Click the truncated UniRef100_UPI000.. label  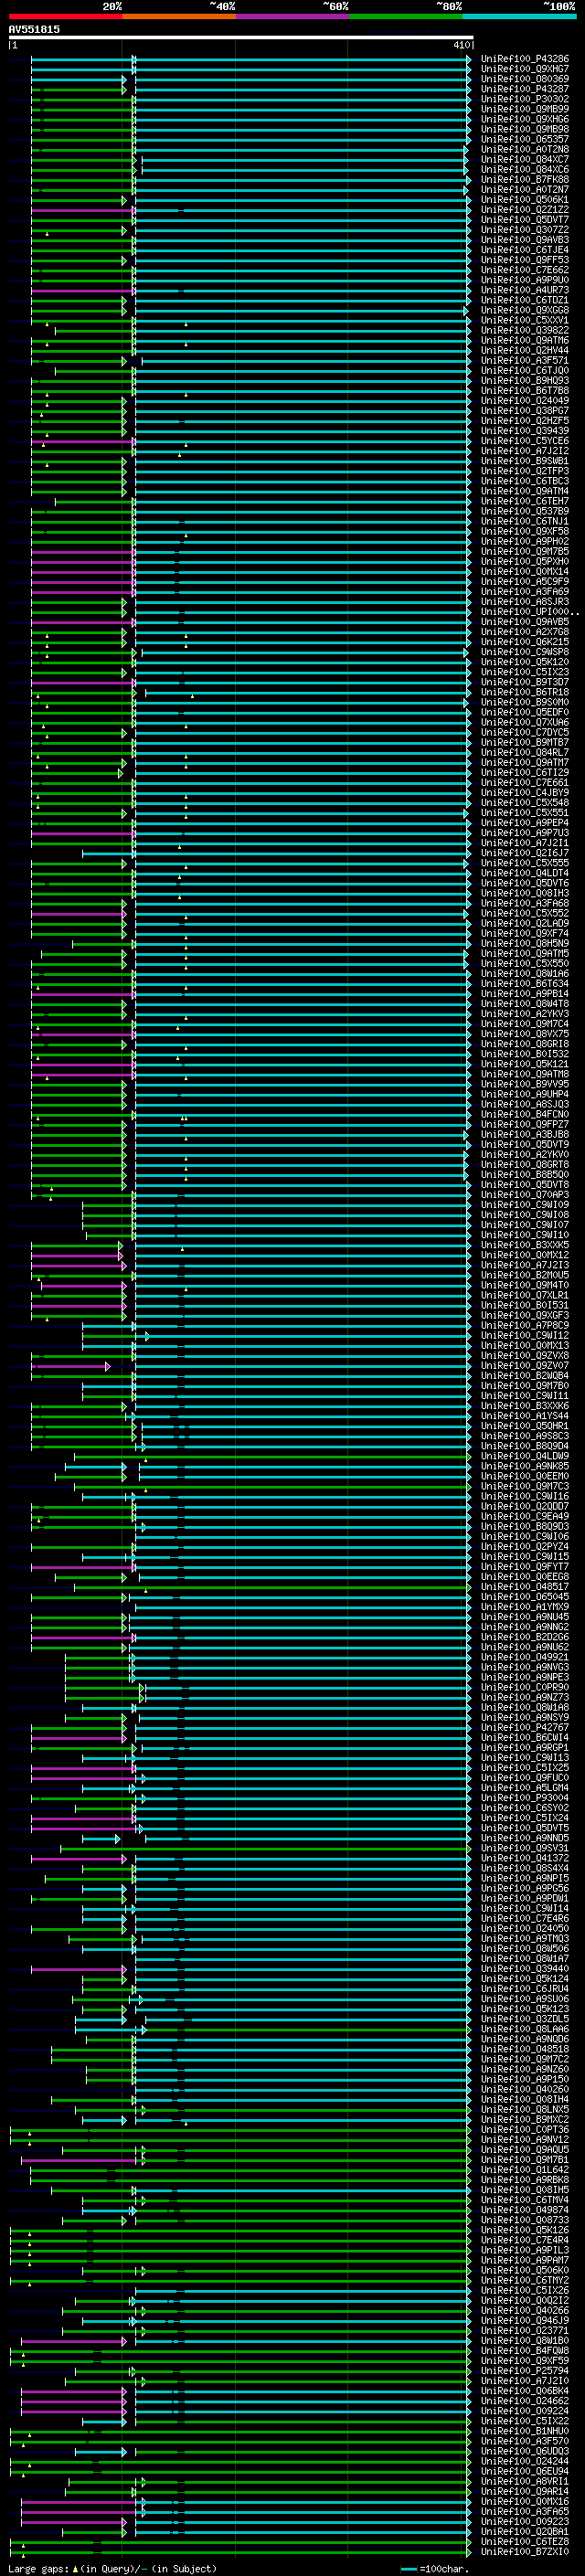[529, 612]
